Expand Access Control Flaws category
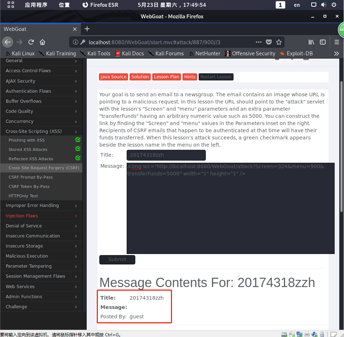Viewport: 344px width, 337px height. (x=41, y=71)
